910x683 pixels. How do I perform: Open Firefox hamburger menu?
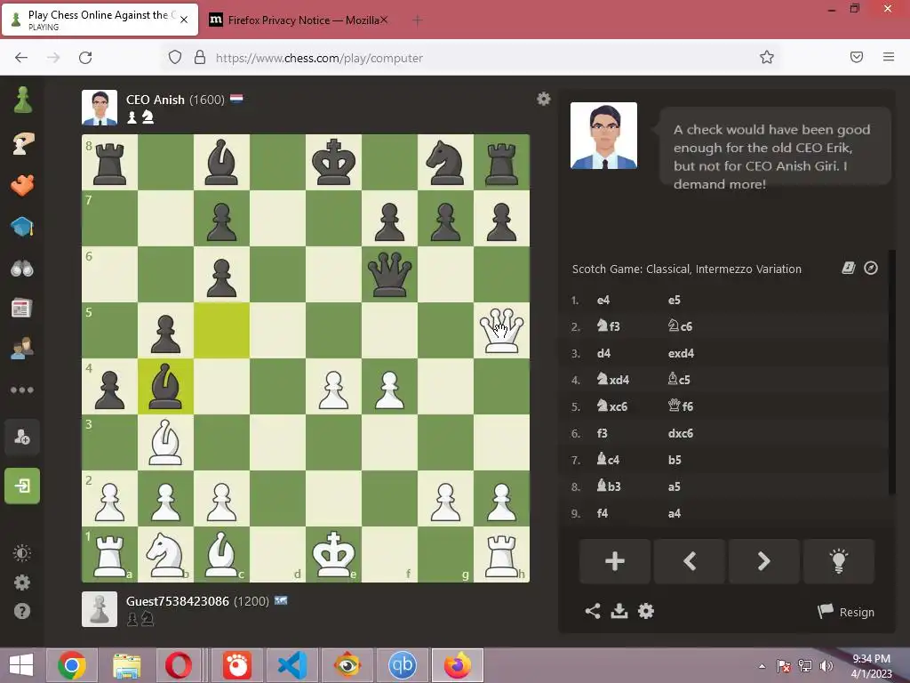pyautogui.click(x=889, y=57)
